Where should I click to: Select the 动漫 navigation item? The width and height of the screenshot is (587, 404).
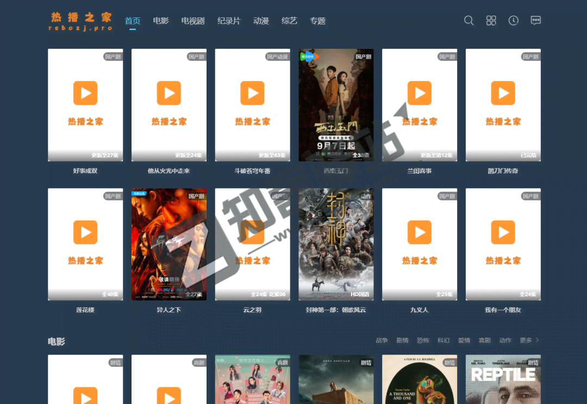[x=261, y=21]
